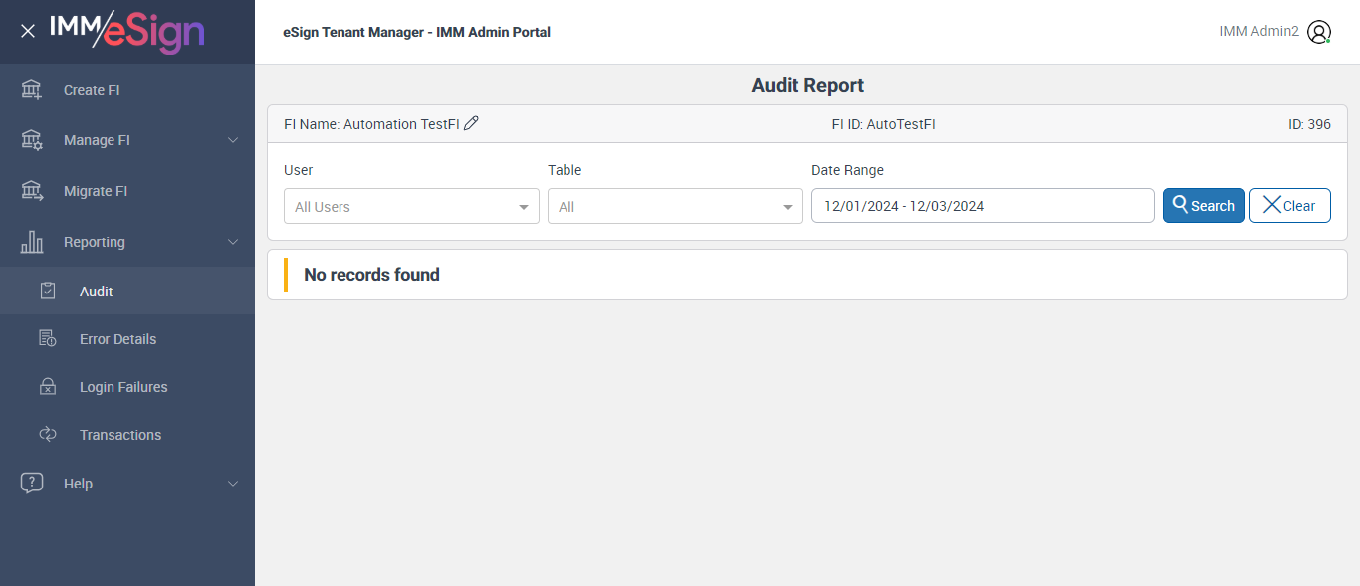Viewport: 1360px width, 586px height.
Task: Collapse the Reporting menu chevron
Action: [x=233, y=242]
